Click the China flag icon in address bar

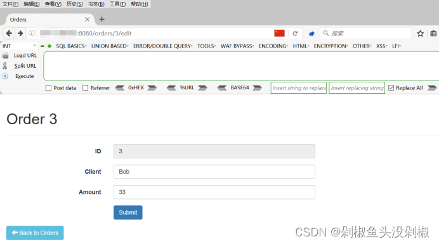click(279, 34)
